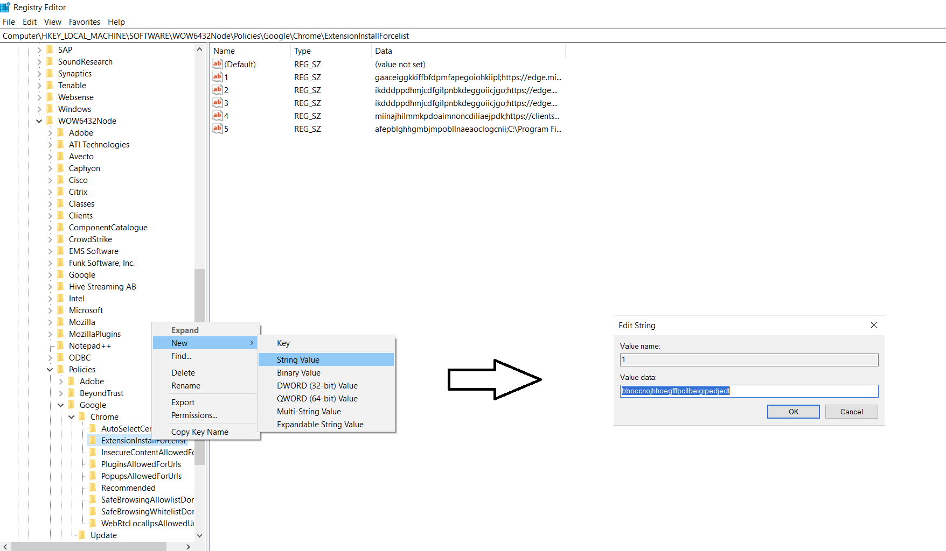This screenshot has width=946, height=551.
Task: Click the REG_SZ icon beside value "1"
Action: coord(217,77)
